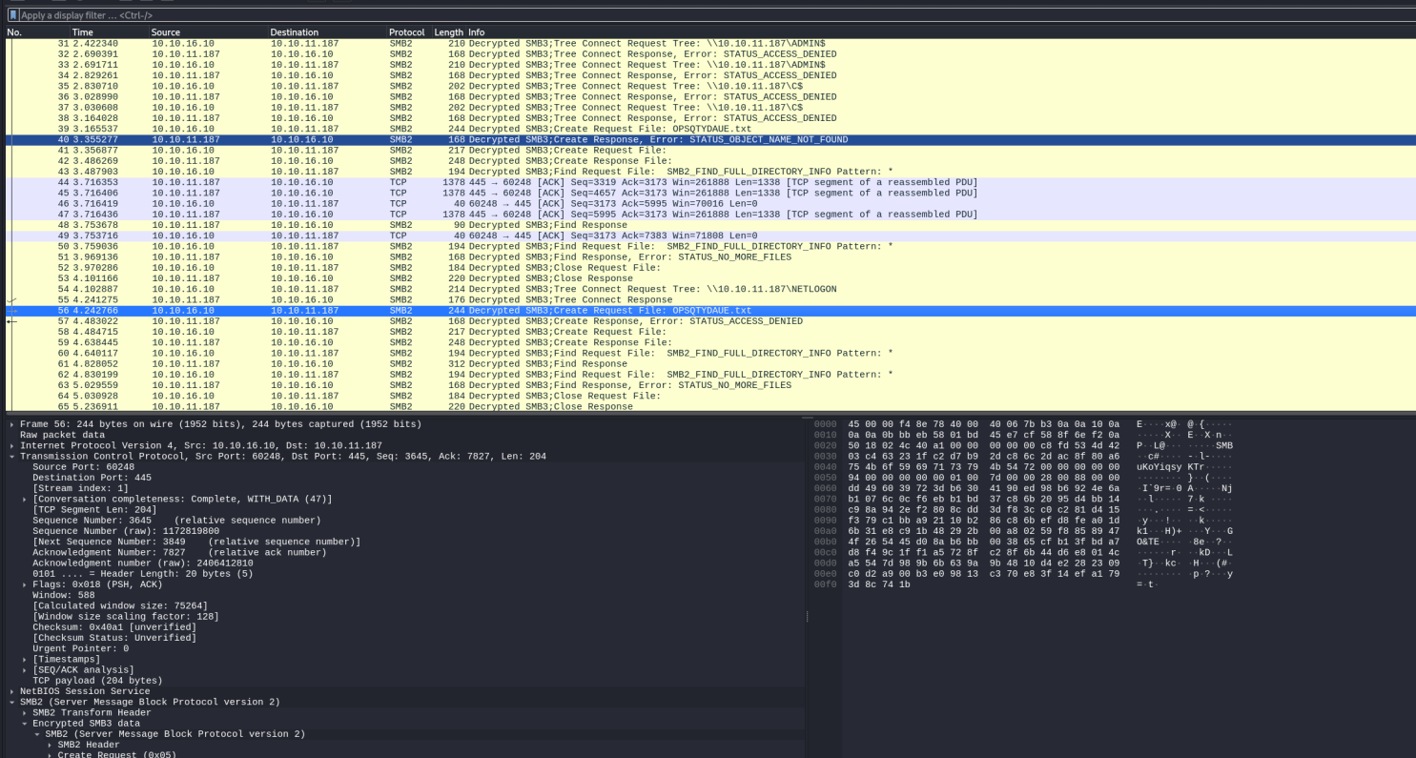Expand the NetBIOS Session Service node
This screenshot has width=1416, height=758.
[x=12, y=691]
